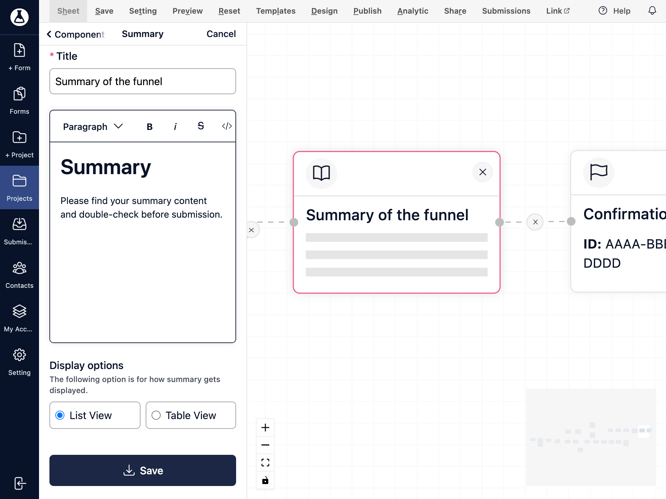Image resolution: width=666 pixels, height=499 pixels.
Task: Click the Title input field
Action: [143, 81]
